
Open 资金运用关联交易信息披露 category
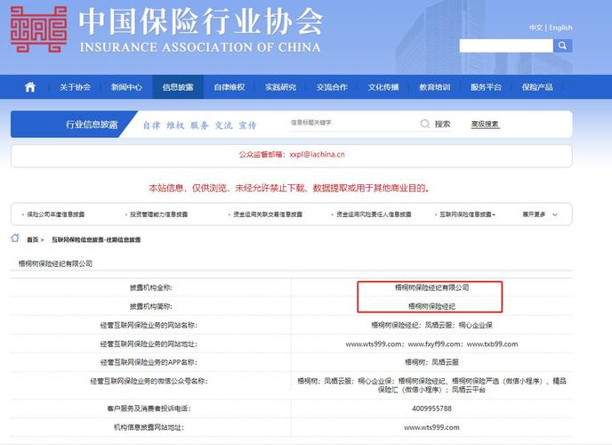pyautogui.click(x=268, y=214)
